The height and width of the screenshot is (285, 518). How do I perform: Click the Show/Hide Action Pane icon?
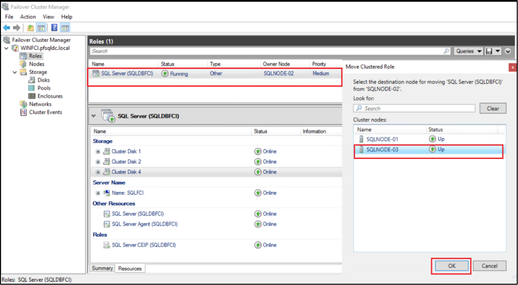click(x=65, y=28)
